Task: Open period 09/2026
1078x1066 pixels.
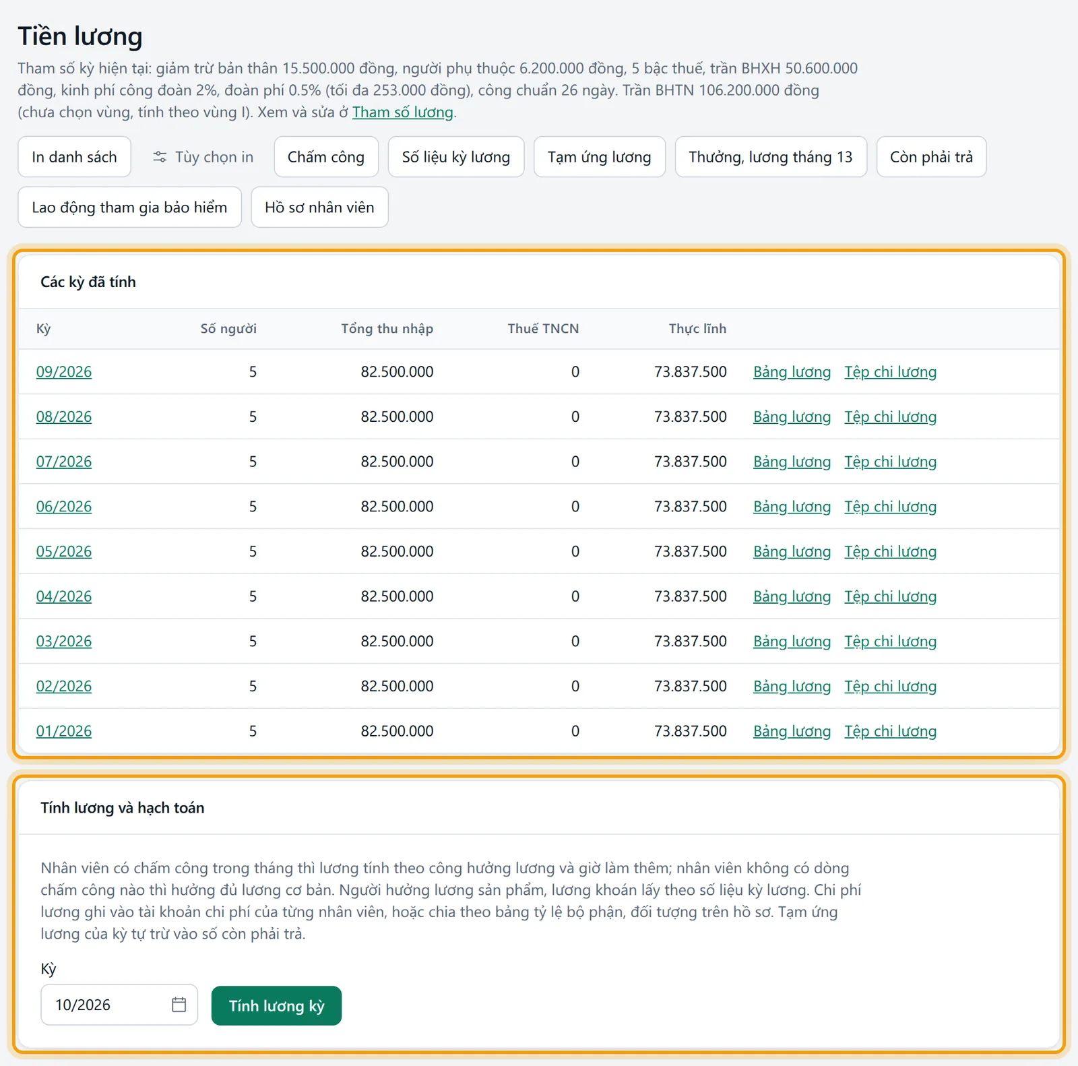Action: pos(64,371)
